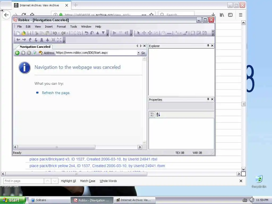The image size is (272, 204).
Task: Switch to Solitaire in the taskbar
Action: click(49, 200)
